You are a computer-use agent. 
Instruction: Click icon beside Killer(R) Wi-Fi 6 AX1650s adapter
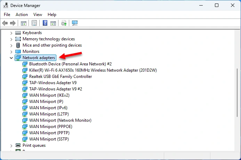pyautogui.click(x=25, y=70)
